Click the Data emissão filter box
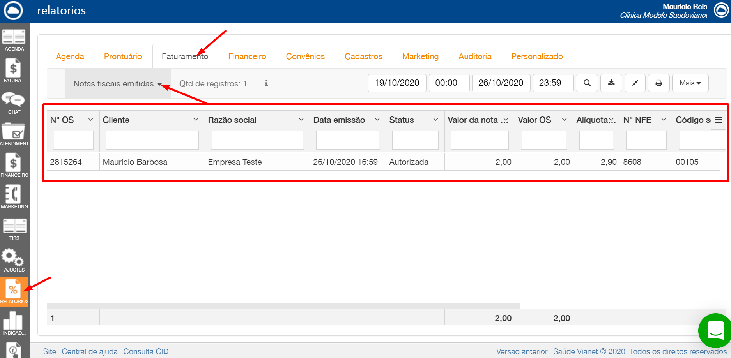The height and width of the screenshot is (358, 731). click(348, 140)
